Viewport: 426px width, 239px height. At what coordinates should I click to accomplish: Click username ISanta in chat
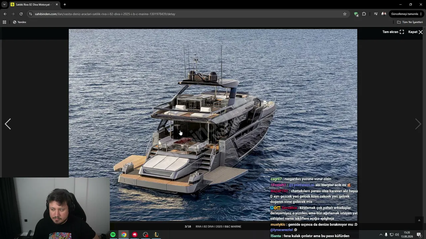(x=276, y=236)
